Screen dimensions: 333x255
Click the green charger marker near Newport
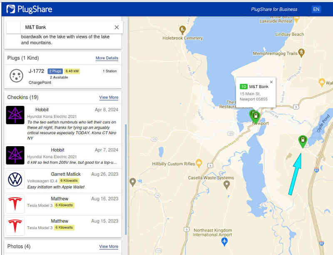click(x=255, y=115)
